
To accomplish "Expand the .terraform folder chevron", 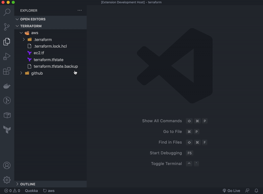I will click(x=24, y=39).
